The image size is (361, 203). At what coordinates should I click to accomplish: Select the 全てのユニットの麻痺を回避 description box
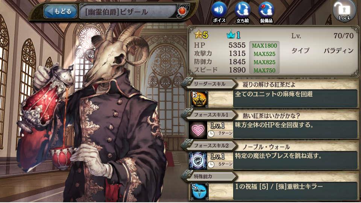pos(296,99)
